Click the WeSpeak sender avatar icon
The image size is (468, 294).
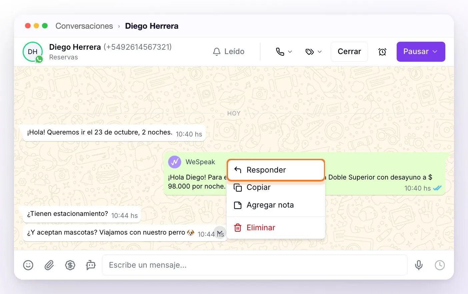pos(175,162)
